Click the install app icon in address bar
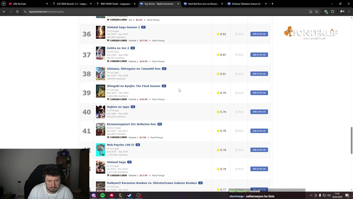The width and height of the screenshot is (353, 199). click(311, 12)
